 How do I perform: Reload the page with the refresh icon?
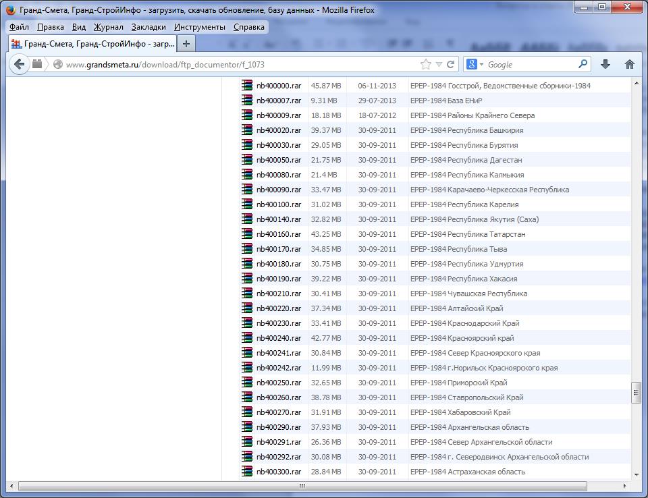450,64
